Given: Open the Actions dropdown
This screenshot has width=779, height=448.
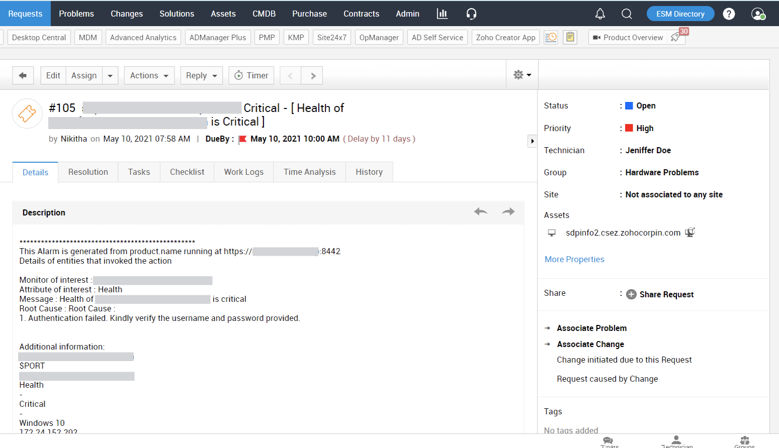Looking at the screenshot, I should coord(149,75).
